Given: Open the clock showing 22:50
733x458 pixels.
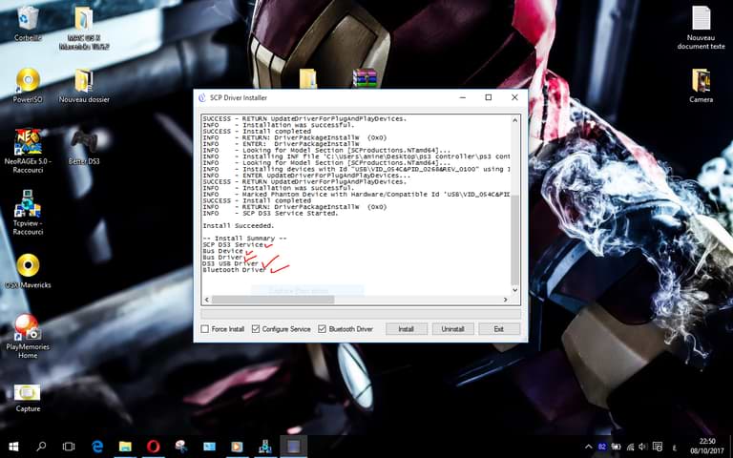Looking at the screenshot, I should pos(707,447).
